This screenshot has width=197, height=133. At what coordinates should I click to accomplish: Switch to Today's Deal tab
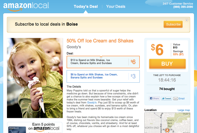tap(86, 7)
